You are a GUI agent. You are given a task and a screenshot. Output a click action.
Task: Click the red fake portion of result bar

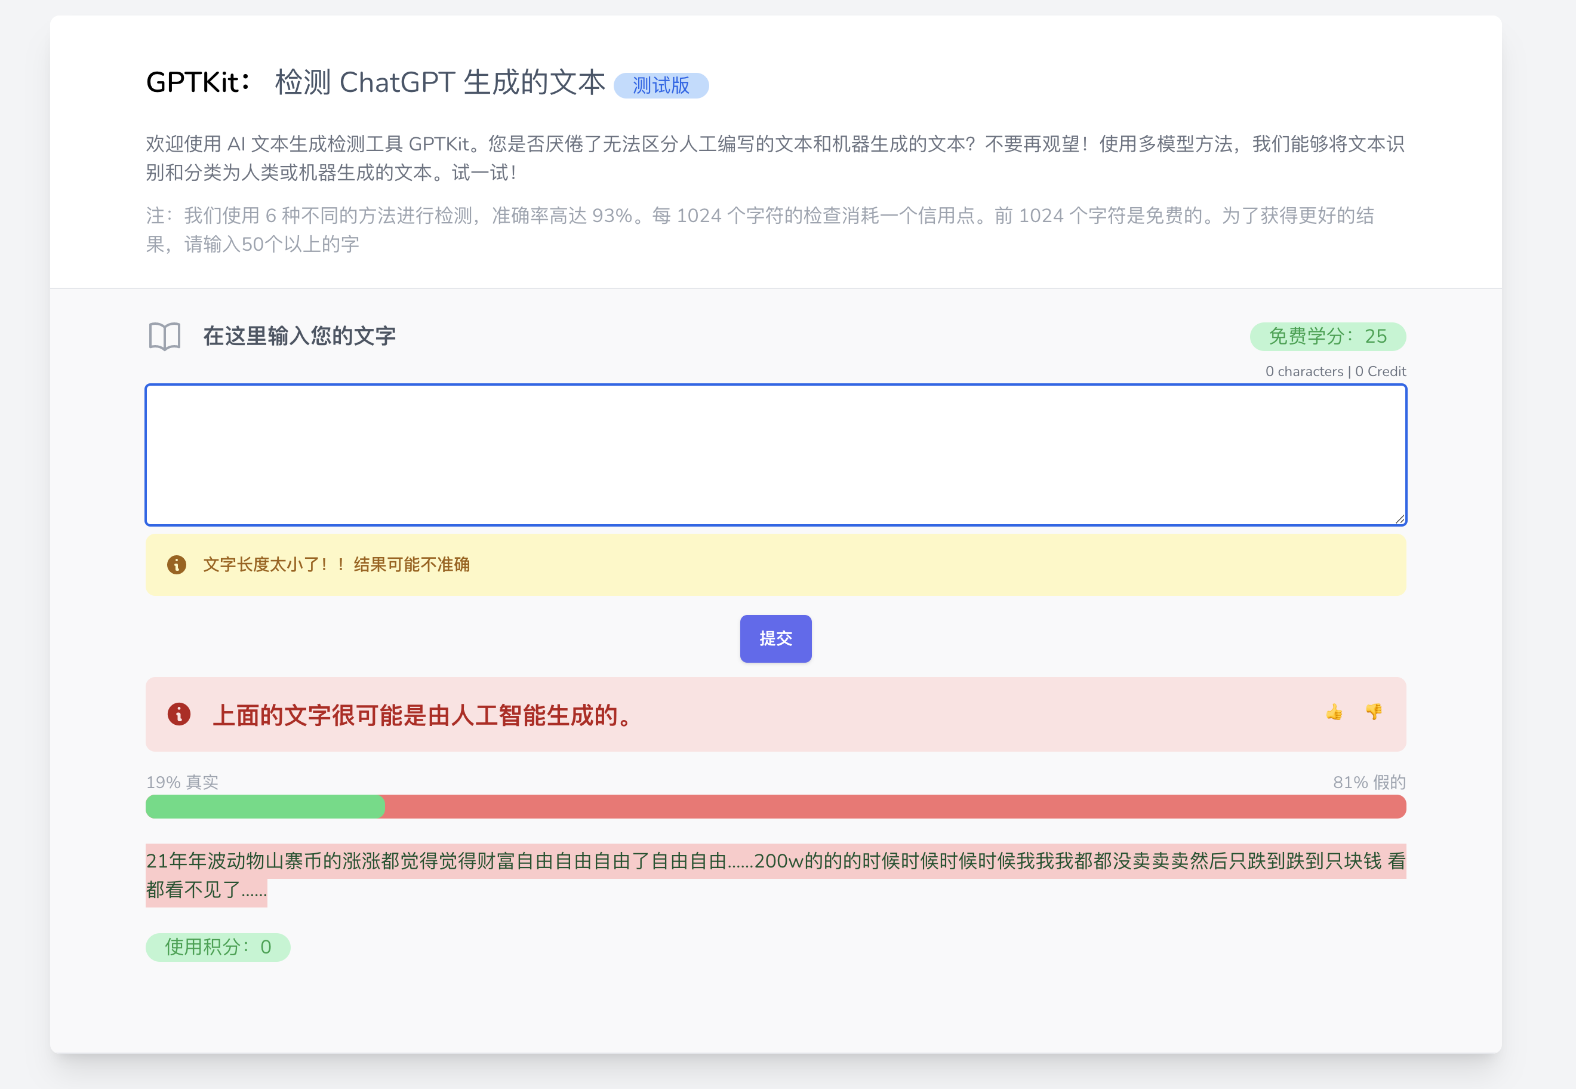[x=895, y=807]
